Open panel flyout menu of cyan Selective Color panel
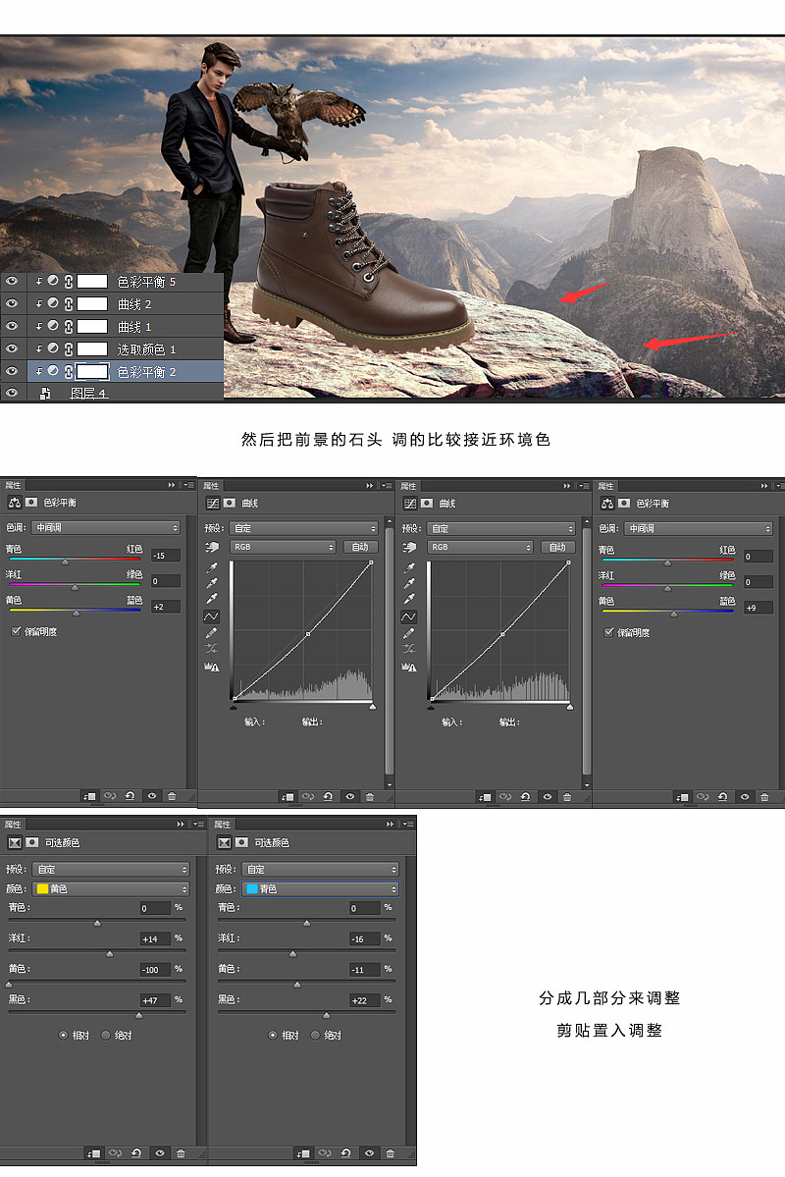 (x=408, y=825)
